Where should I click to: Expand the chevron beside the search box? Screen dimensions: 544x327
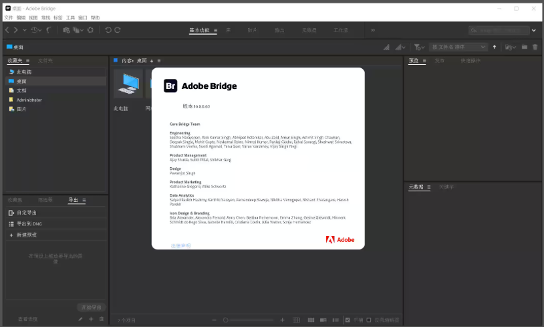point(534,31)
